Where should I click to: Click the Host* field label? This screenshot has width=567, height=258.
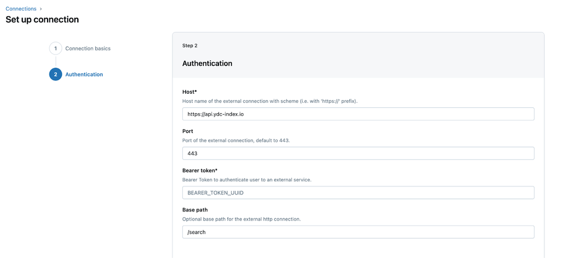point(190,92)
